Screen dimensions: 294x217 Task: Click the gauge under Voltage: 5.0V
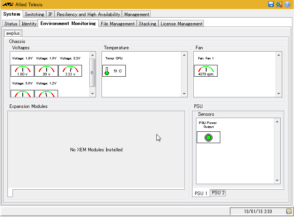22,93
